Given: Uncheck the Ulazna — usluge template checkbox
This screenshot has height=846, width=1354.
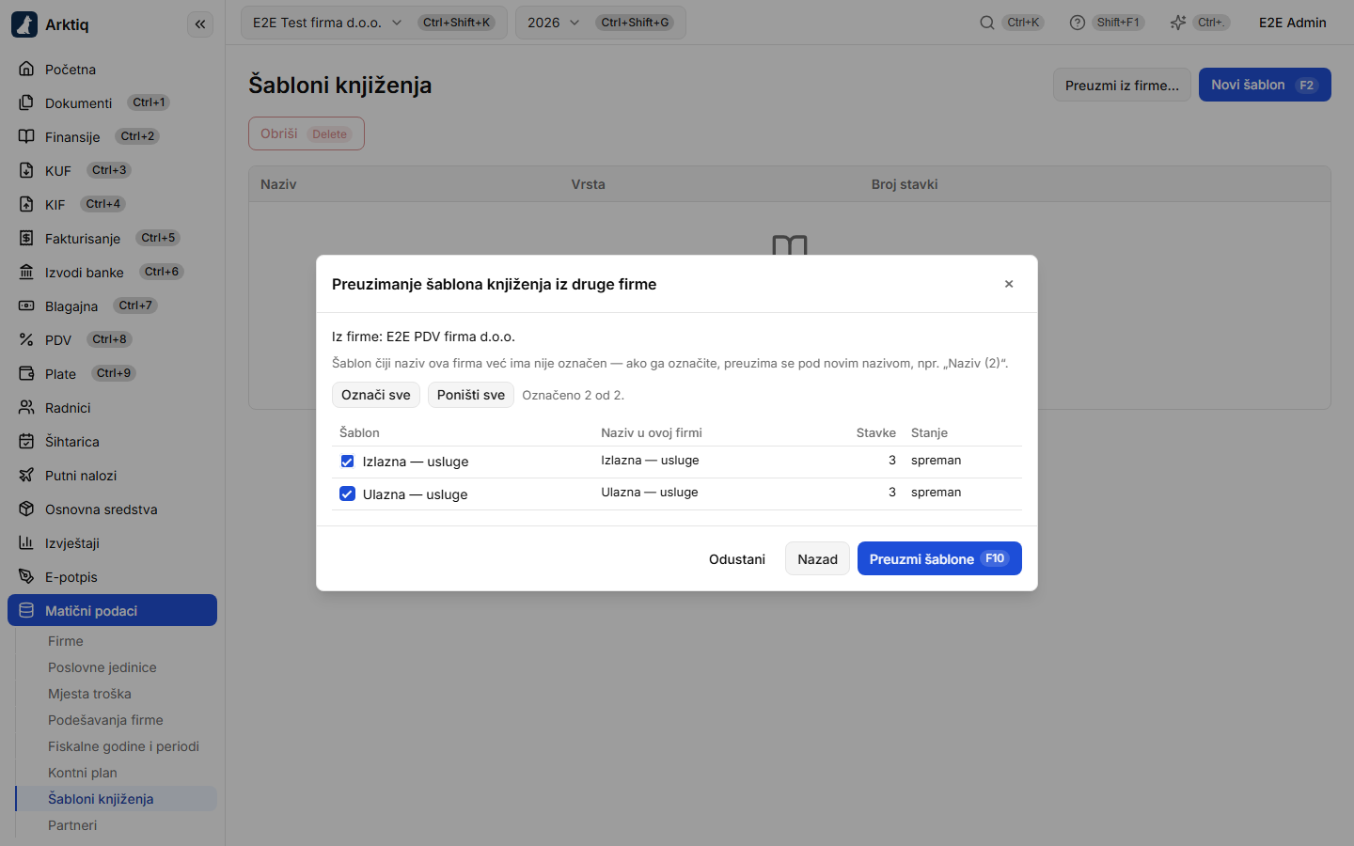Looking at the screenshot, I should coord(347,494).
